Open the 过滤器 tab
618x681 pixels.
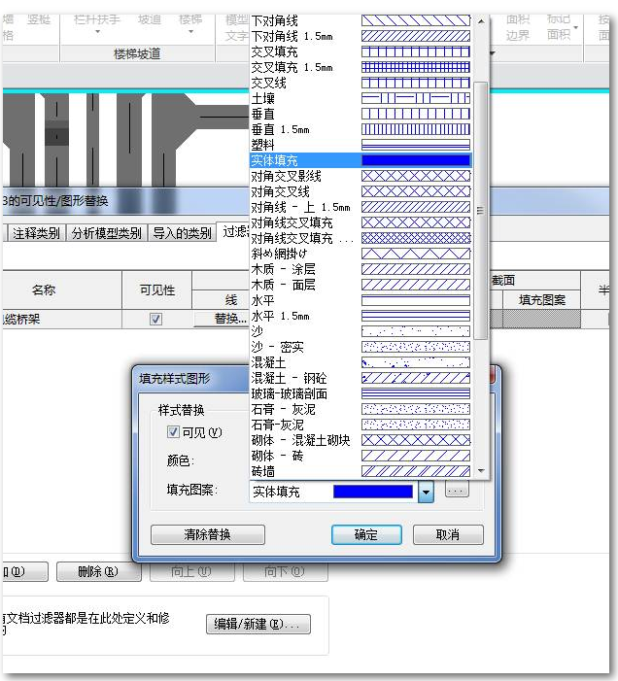[234, 232]
